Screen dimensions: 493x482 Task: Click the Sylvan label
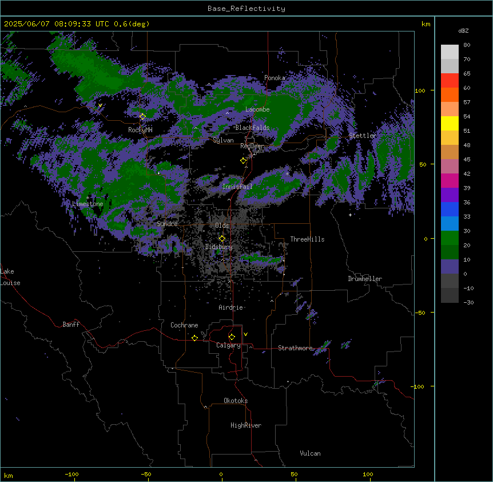(223, 140)
